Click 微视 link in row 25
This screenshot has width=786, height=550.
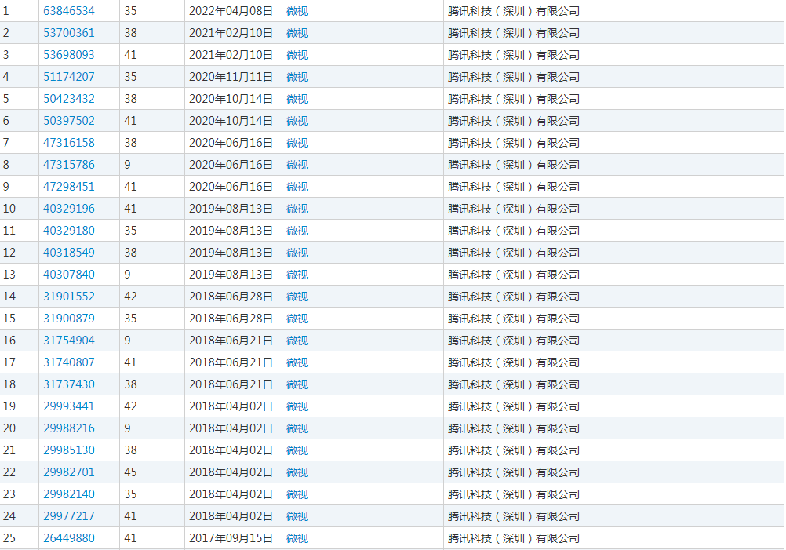pos(297,538)
